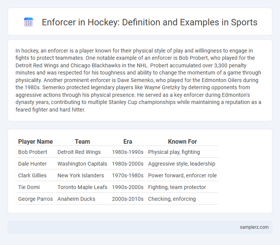Screen dimensions: 280x245
Task: Select the Known For column header
Action: pyautogui.click(x=182, y=141)
